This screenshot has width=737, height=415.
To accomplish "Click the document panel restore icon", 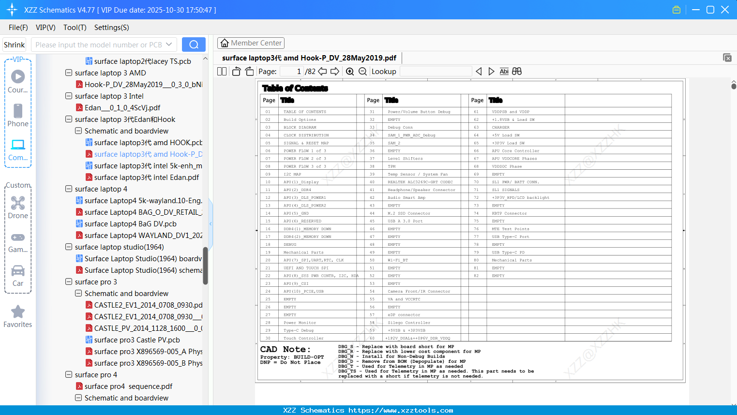I will click(x=727, y=58).
